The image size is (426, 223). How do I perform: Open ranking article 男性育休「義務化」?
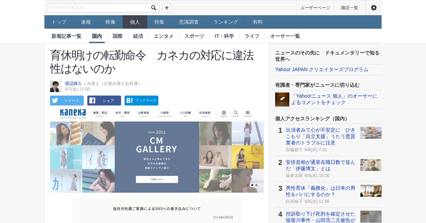(x=321, y=191)
